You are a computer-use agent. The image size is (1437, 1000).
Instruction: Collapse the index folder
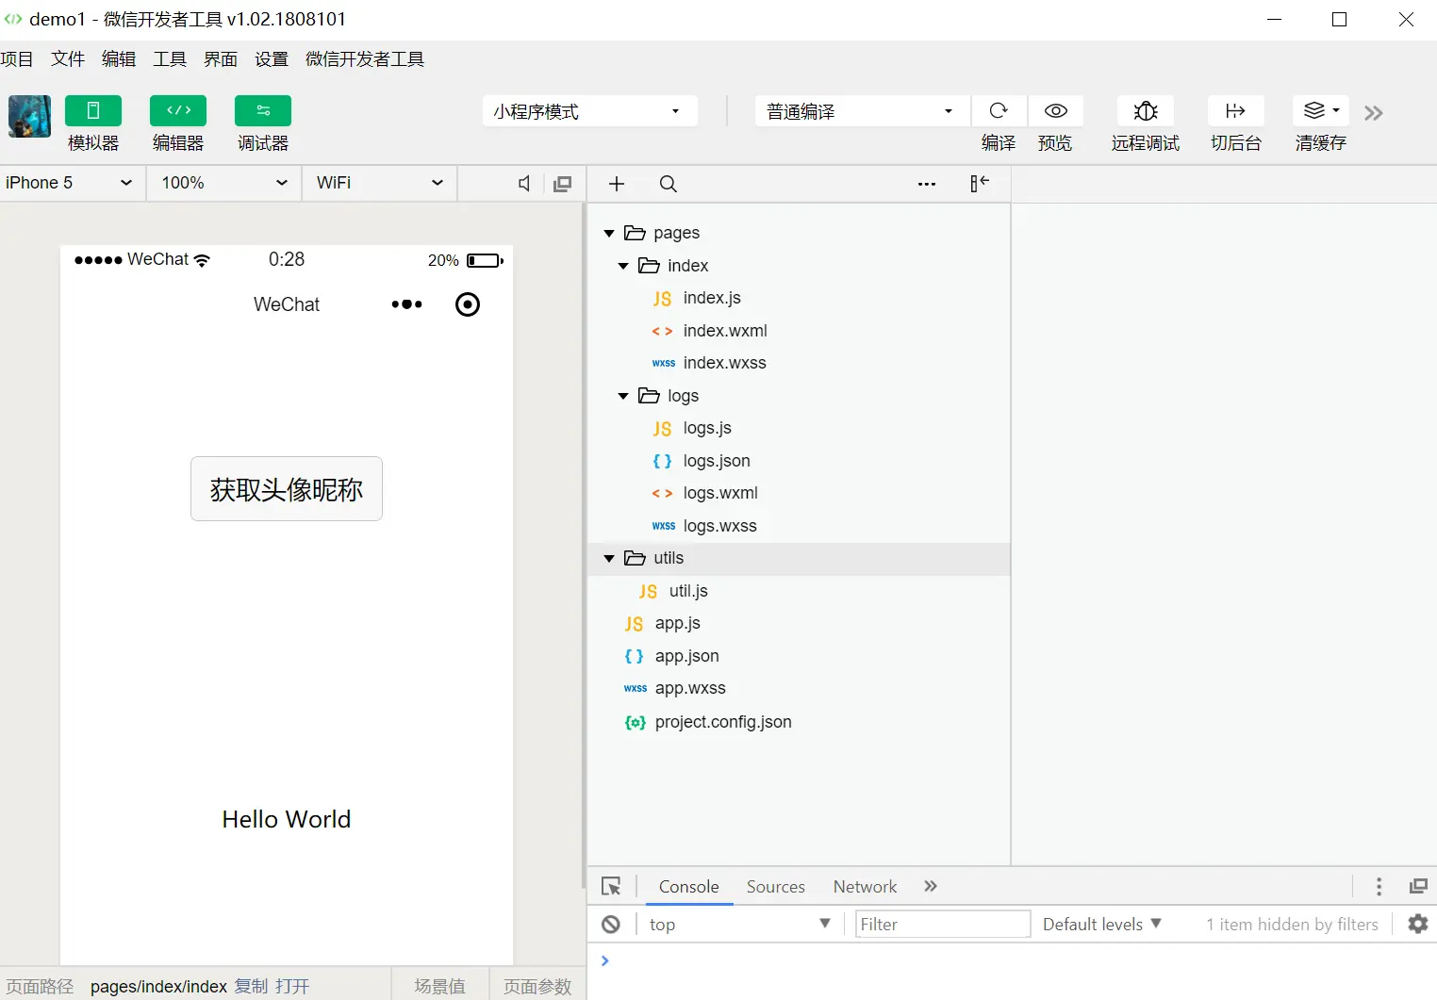[623, 266]
